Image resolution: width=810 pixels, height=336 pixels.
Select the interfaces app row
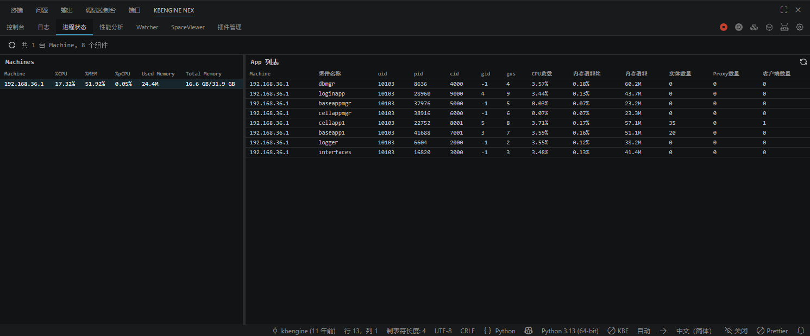(x=528, y=152)
